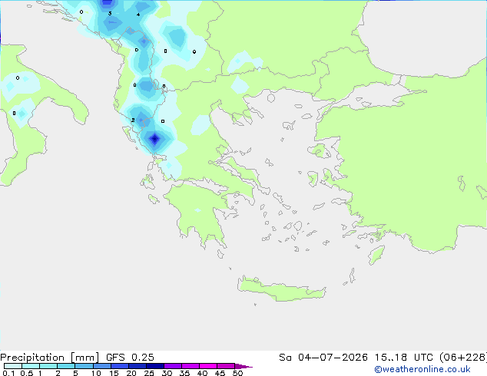The height and width of the screenshot is (376, 487).
Task: Select the 0.5–1 mm legend swatch
Action: click(31, 366)
